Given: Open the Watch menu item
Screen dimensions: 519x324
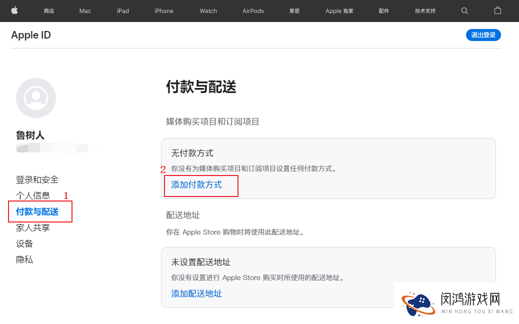Looking at the screenshot, I should 208,11.
